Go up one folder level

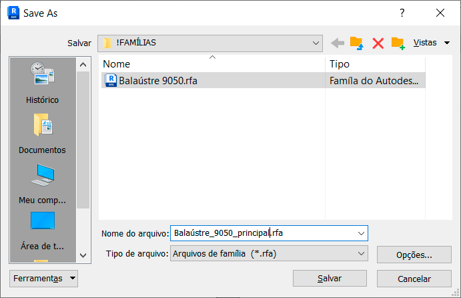click(357, 43)
